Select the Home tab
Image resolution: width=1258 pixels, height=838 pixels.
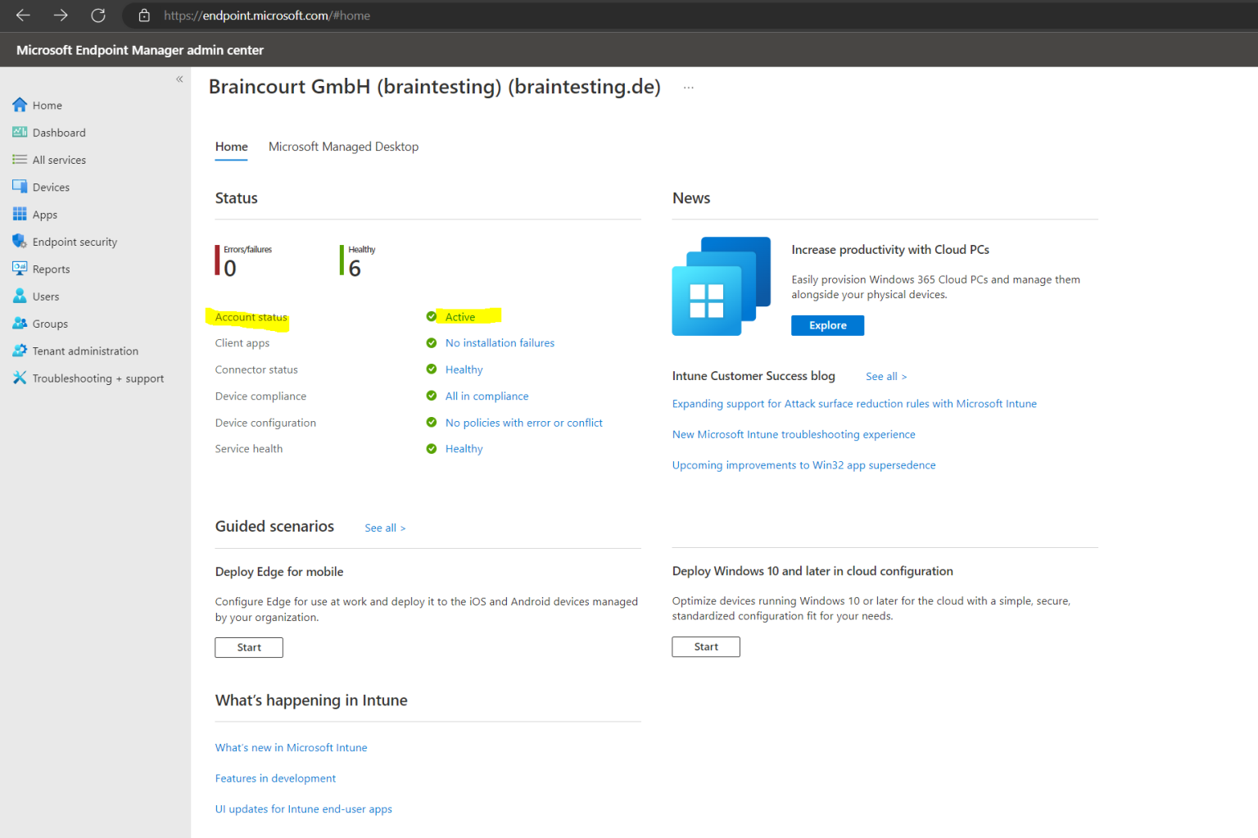tap(231, 146)
